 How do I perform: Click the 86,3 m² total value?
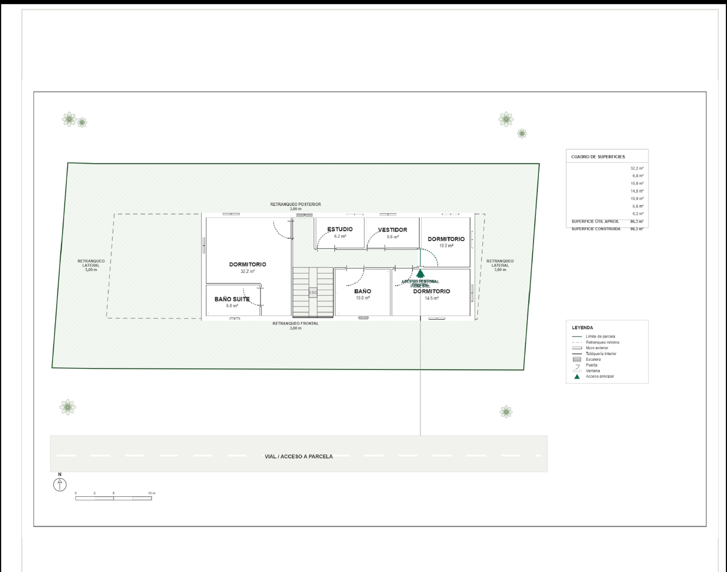[x=637, y=222]
